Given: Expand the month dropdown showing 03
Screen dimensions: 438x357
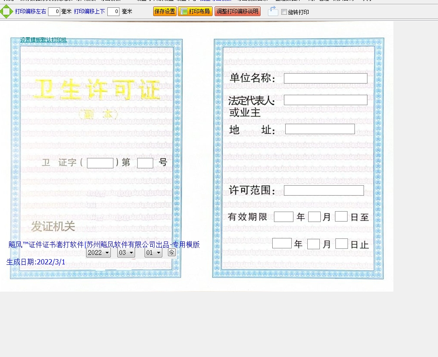Looking at the screenshot, I should coord(126,253).
